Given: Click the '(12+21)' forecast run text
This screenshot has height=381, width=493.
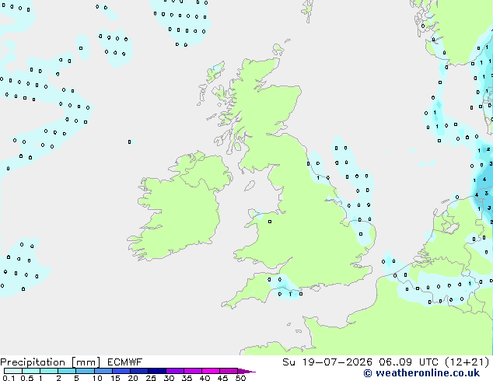Looking at the screenshot, I should pyautogui.click(x=467, y=362).
